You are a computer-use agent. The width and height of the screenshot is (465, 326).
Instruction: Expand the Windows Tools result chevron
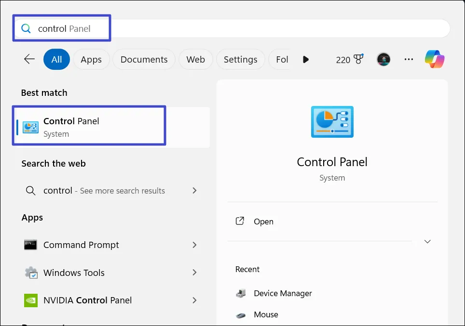(194, 273)
